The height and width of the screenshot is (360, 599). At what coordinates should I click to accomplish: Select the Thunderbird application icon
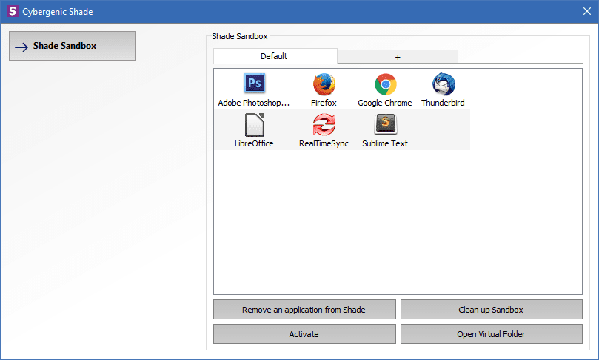pyautogui.click(x=444, y=84)
